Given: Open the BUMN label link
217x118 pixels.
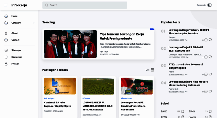Looking at the screenshot, I should [x=192, y=111].
